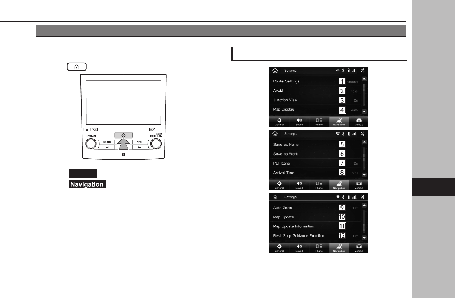The height and width of the screenshot is (298, 455).
Task: Click the far-right Bluetooth icon in the Auto Zoom screen
Action: (x=363, y=197)
